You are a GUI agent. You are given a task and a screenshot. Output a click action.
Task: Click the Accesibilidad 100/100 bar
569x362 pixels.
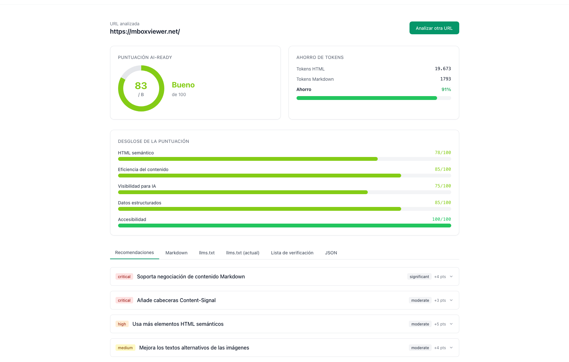click(x=284, y=226)
